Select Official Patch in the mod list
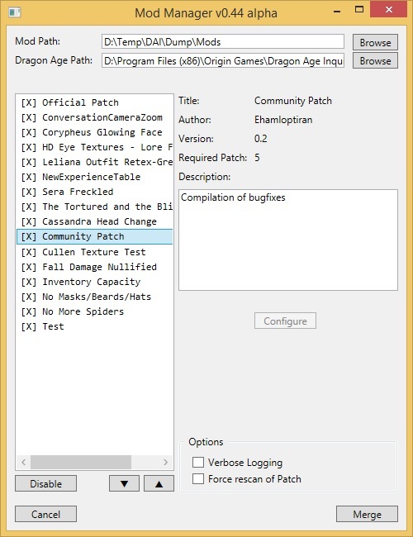Viewport: 413px width, 537px height. tap(94, 102)
